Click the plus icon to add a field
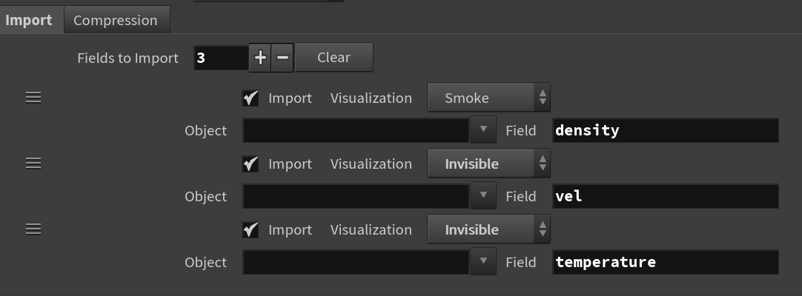 (260, 58)
